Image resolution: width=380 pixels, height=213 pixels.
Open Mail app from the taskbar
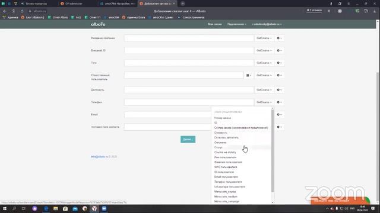coord(75,209)
